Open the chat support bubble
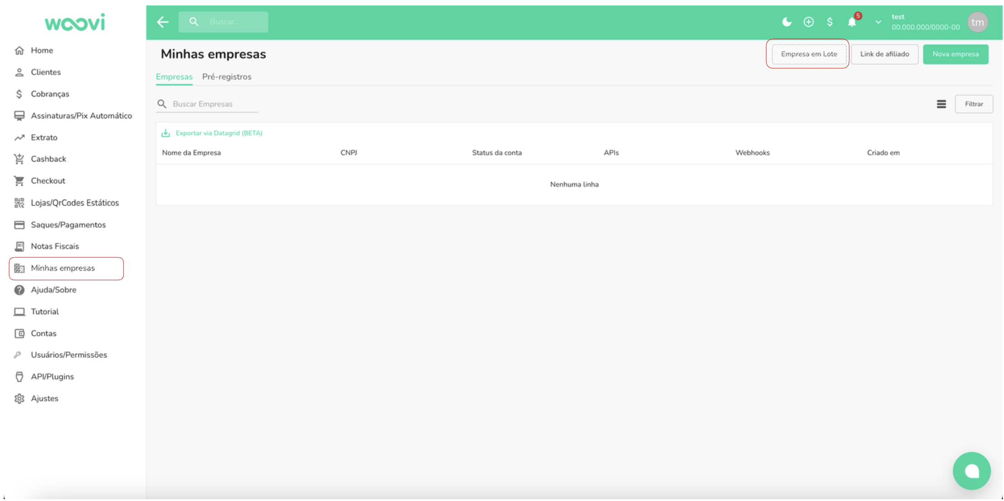 (x=971, y=471)
